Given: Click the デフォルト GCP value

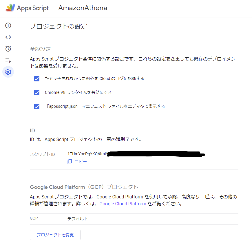Looking at the screenshot, I should pyautogui.click(x=77, y=219).
